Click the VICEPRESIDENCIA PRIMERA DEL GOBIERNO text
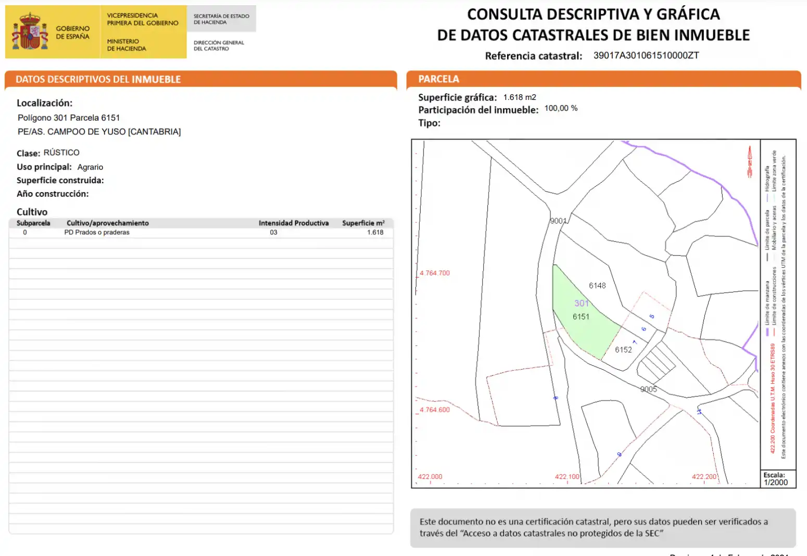The width and height of the screenshot is (807, 556). coord(143,19)
